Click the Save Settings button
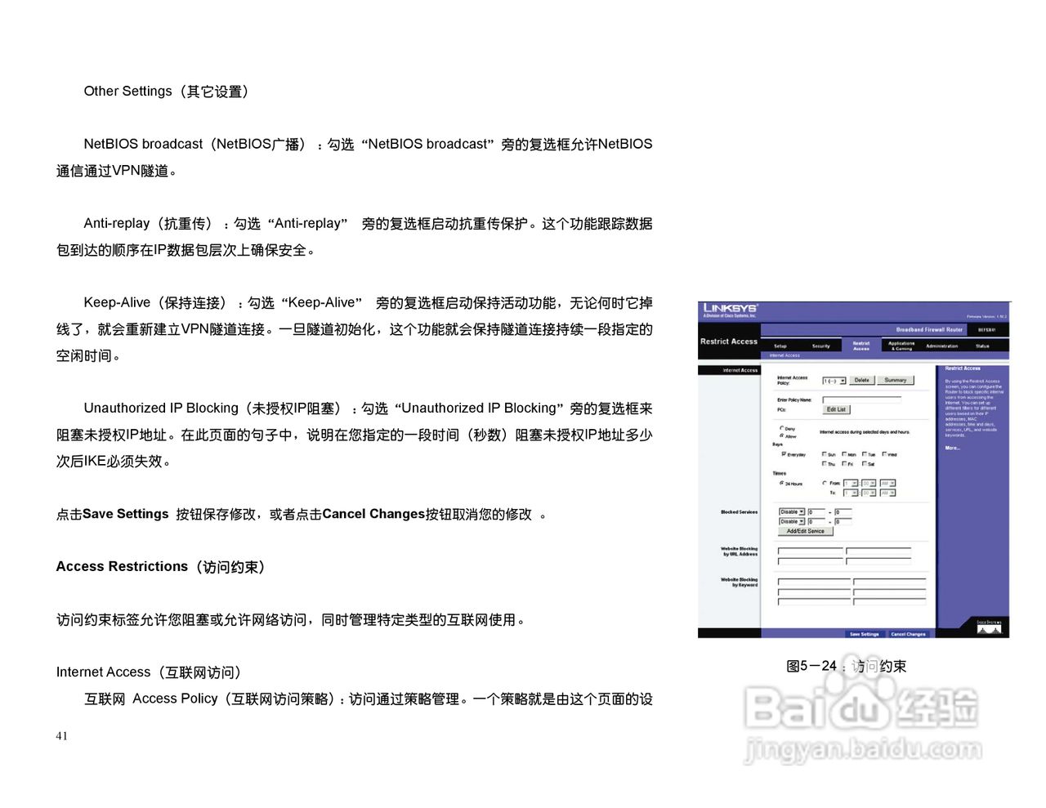 tap(865, 633)
